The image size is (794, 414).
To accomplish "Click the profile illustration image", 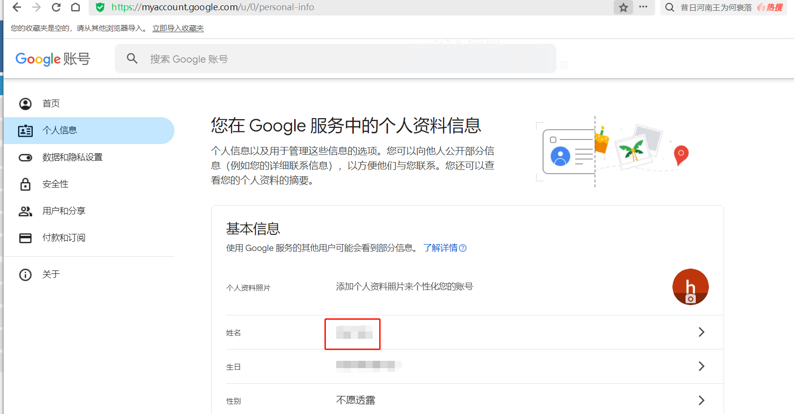I will (613, 151).
